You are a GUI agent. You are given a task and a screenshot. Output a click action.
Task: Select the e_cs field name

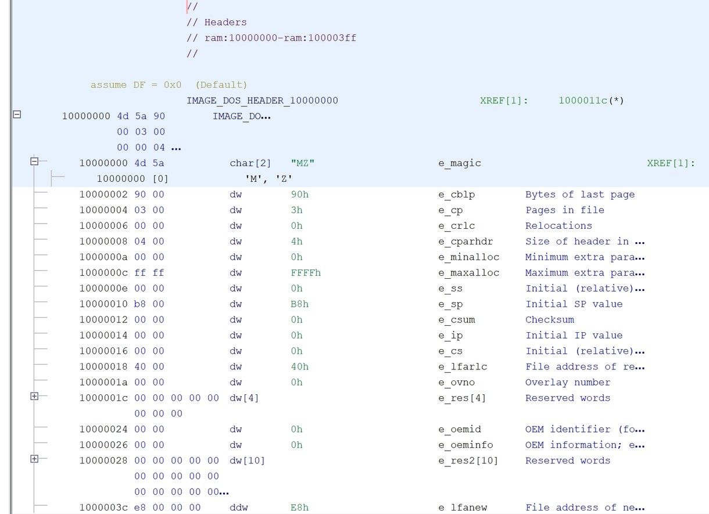click(x=450, y=351)
